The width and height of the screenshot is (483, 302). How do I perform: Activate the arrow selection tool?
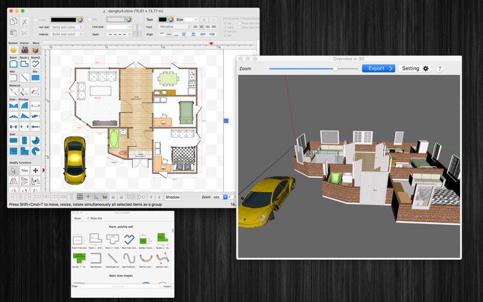13,170
